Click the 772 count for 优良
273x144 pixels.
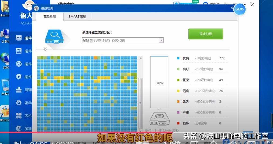click(x=222, y=58)
